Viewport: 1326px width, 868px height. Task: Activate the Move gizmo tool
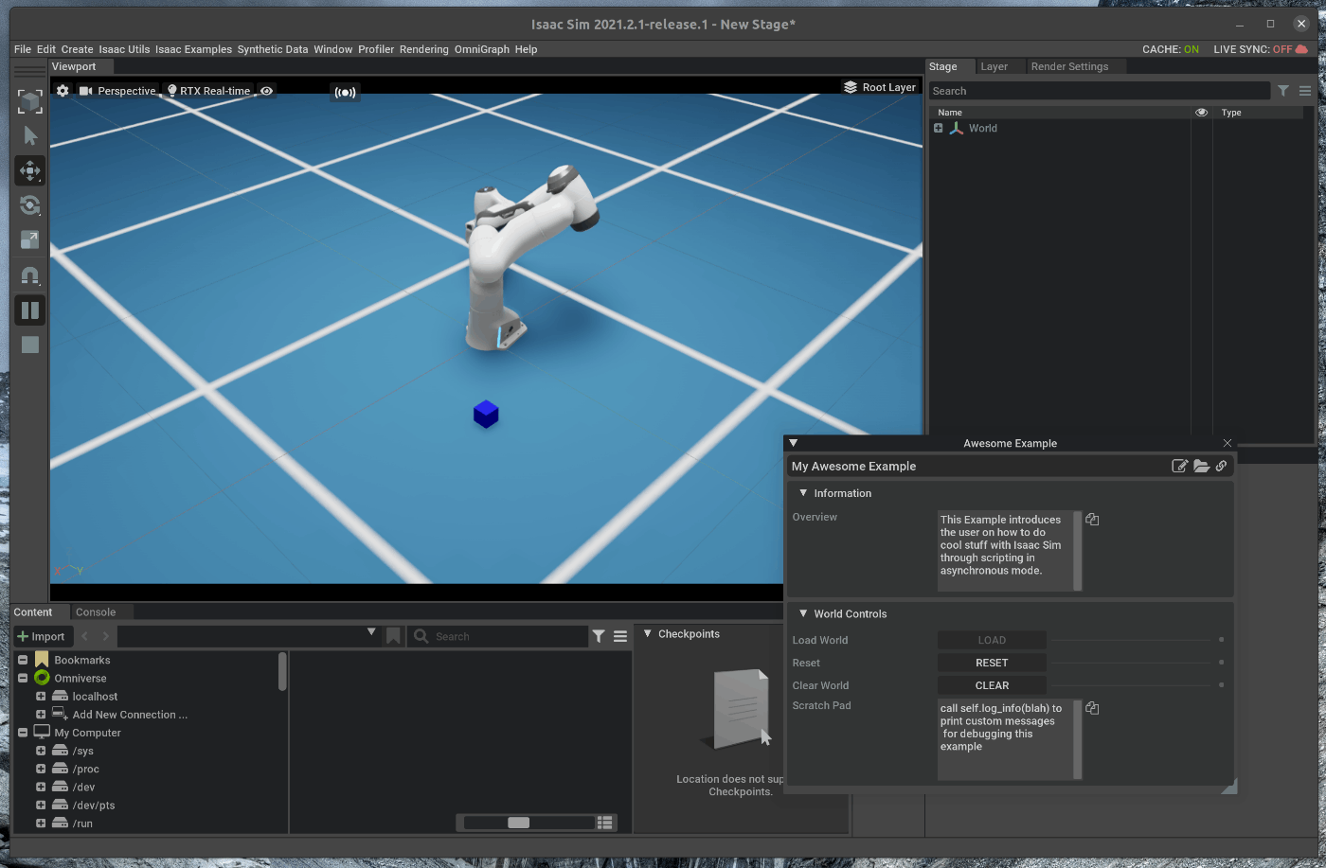[x=30, y=170]
